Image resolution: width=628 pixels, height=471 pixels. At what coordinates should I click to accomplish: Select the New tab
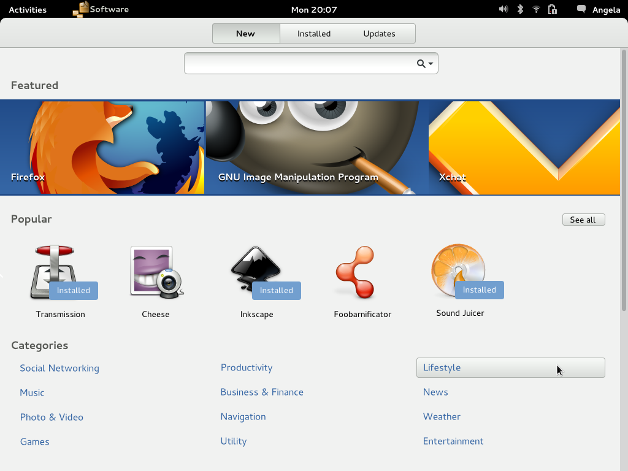tap(245, 34)
